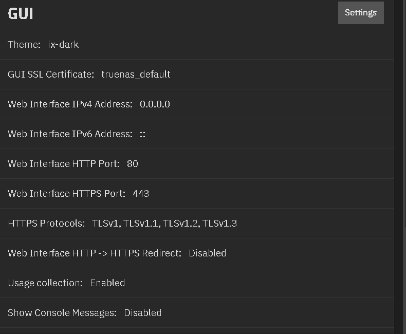Click the HTTP -> HTTPS Redirect label
406x334 pixels.
click(x=95, y=253)
